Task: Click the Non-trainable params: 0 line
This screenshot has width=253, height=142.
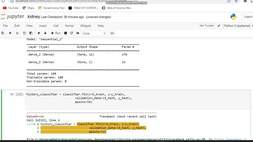Action: pos(47,81)
